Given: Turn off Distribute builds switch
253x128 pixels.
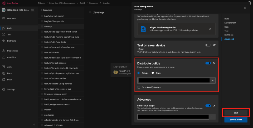Looking at the screenshot, I should pyautogui.click(x=208, y=63).
